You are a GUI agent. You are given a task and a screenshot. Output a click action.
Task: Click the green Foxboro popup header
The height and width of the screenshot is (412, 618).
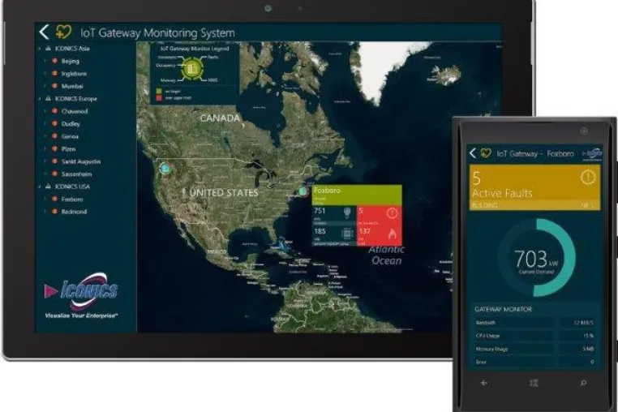point(357,195)
